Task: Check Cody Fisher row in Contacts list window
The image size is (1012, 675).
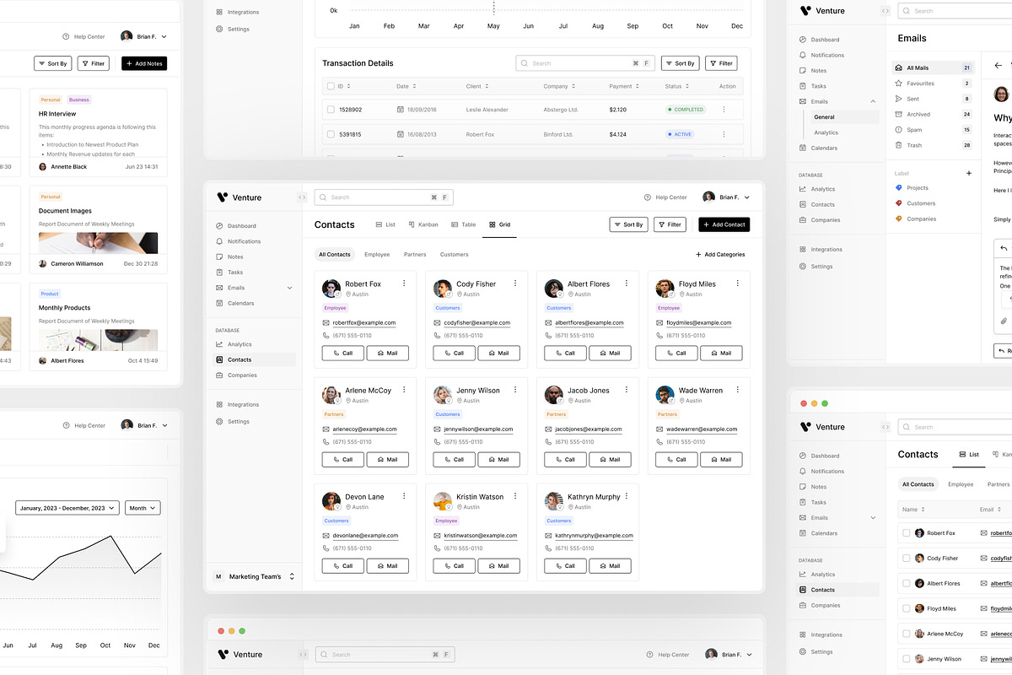Action: point(907,558)
